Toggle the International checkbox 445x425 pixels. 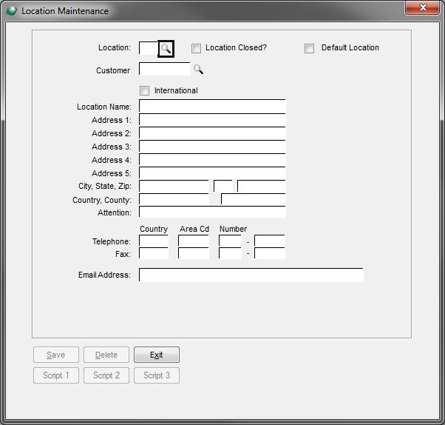(x=144, y=90)
